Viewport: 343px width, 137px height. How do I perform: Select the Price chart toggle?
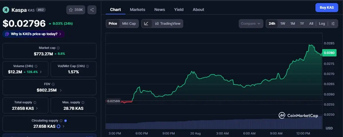[x=113, y=23]
